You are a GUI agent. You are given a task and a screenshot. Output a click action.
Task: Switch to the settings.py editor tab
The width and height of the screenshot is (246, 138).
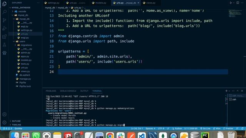click(53, 3)
